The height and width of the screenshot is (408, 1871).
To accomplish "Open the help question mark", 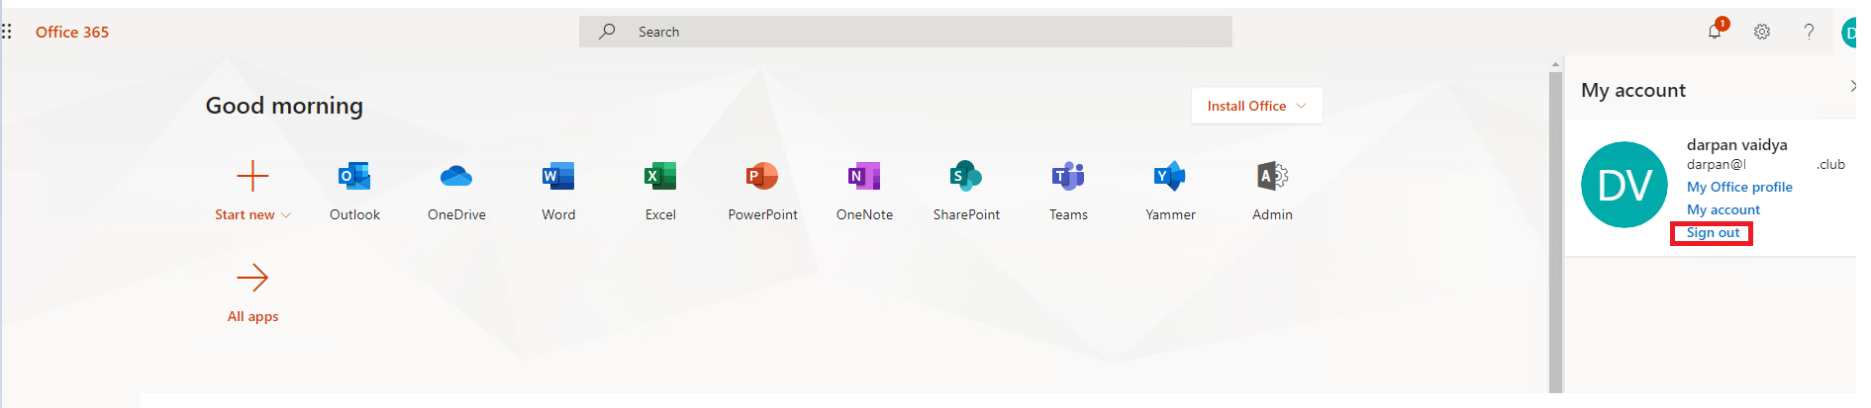I will (1809, 32).
